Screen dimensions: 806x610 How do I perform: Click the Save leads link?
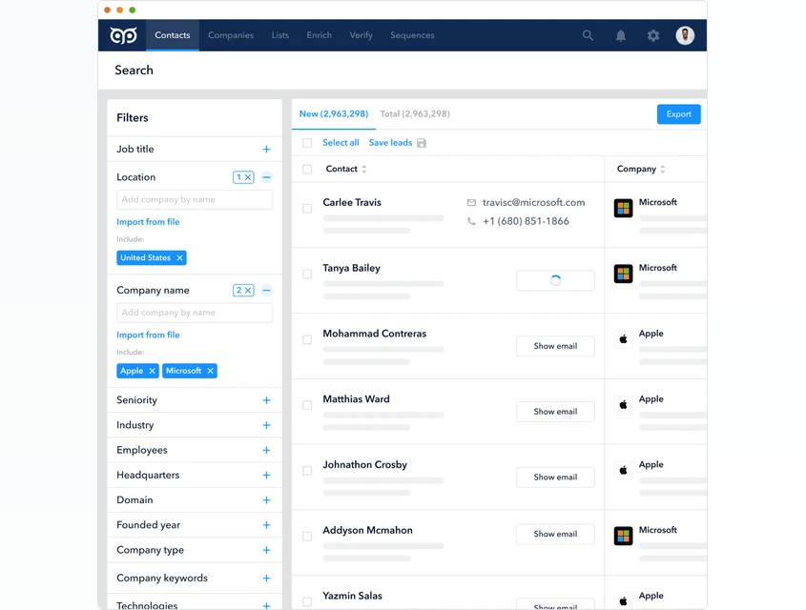[390, 143]
